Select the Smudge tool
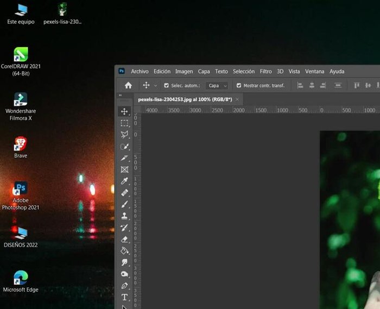The width and height of the screenshot is (380, 309). [124, 262]
